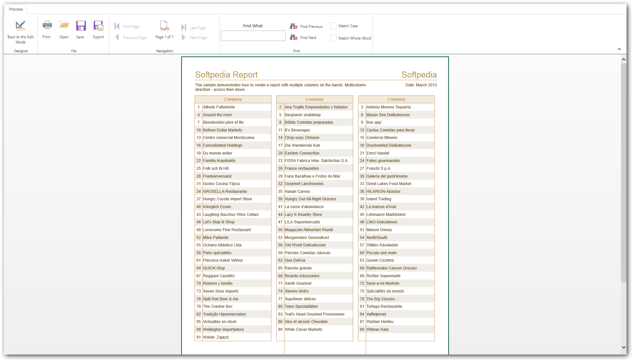The image size is (633, 361).
Task: Jump to Last Page
Action: click(x=194, y=28)
